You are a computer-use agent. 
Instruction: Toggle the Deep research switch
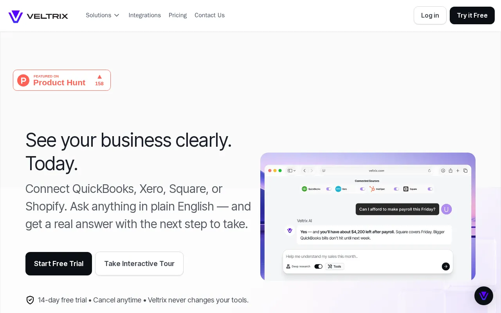[318, 266]
